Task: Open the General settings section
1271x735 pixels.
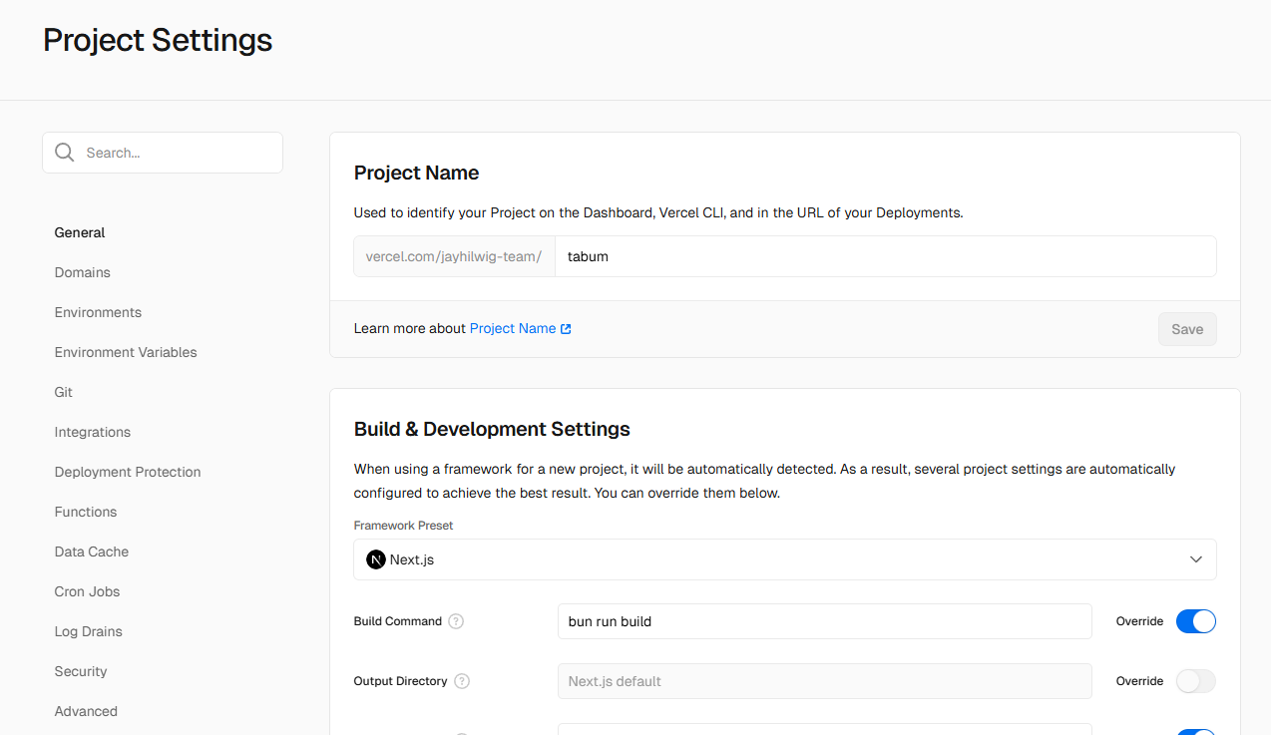Action: click(80, 232)
